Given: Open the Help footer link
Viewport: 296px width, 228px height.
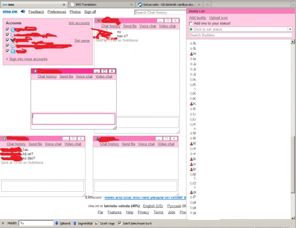Looking at the screenshot, I should (130, 212).
